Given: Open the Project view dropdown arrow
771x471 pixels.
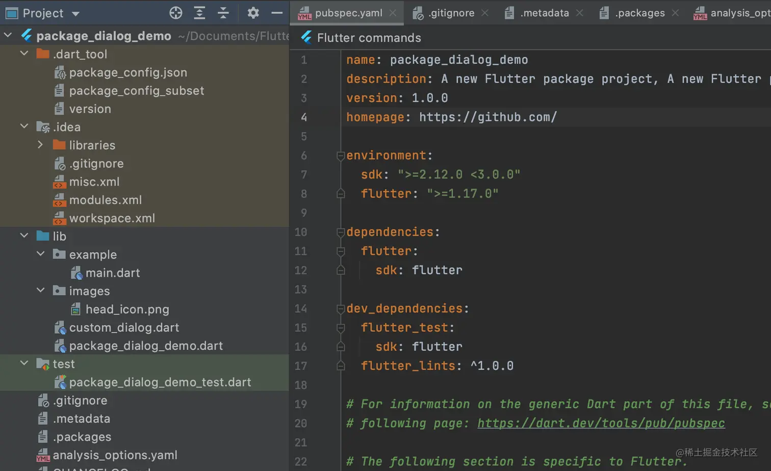Looking at the screenshot, I should (75, 14).
